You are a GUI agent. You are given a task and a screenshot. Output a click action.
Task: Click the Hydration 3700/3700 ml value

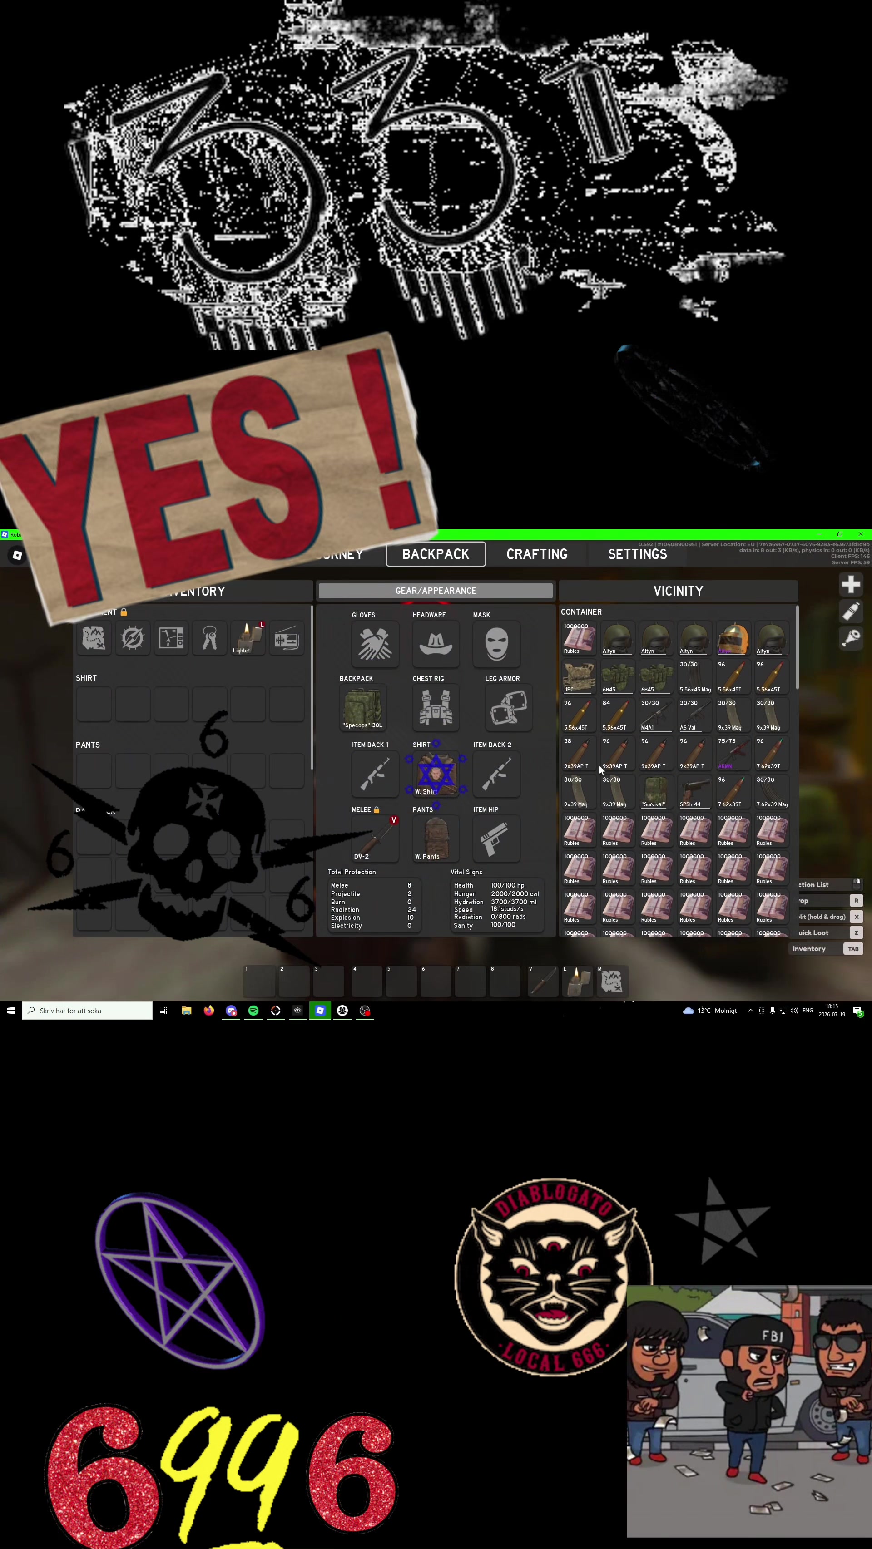(514, 902)
